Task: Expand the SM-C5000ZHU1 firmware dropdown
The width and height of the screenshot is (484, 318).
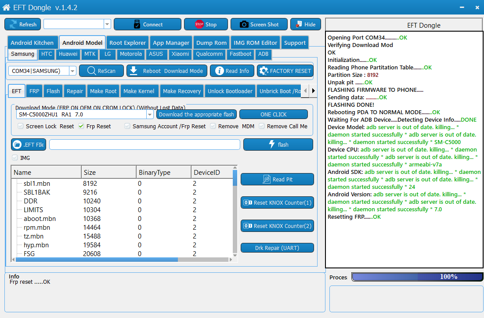Action: click(150, 115)
